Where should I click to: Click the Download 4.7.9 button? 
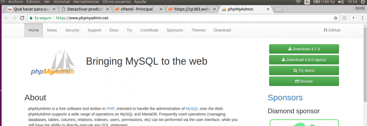(304, 49)
